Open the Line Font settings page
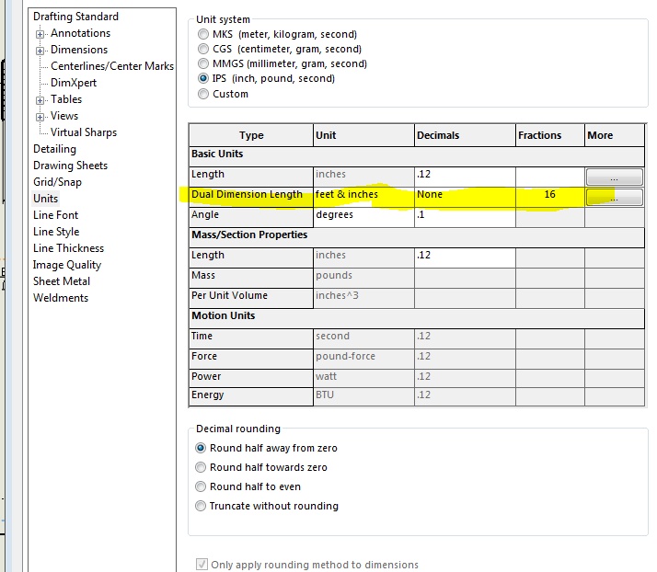 pos(56,215)
